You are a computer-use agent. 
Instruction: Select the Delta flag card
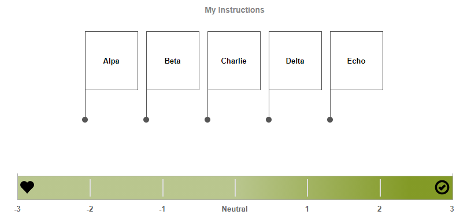point(295,61)
